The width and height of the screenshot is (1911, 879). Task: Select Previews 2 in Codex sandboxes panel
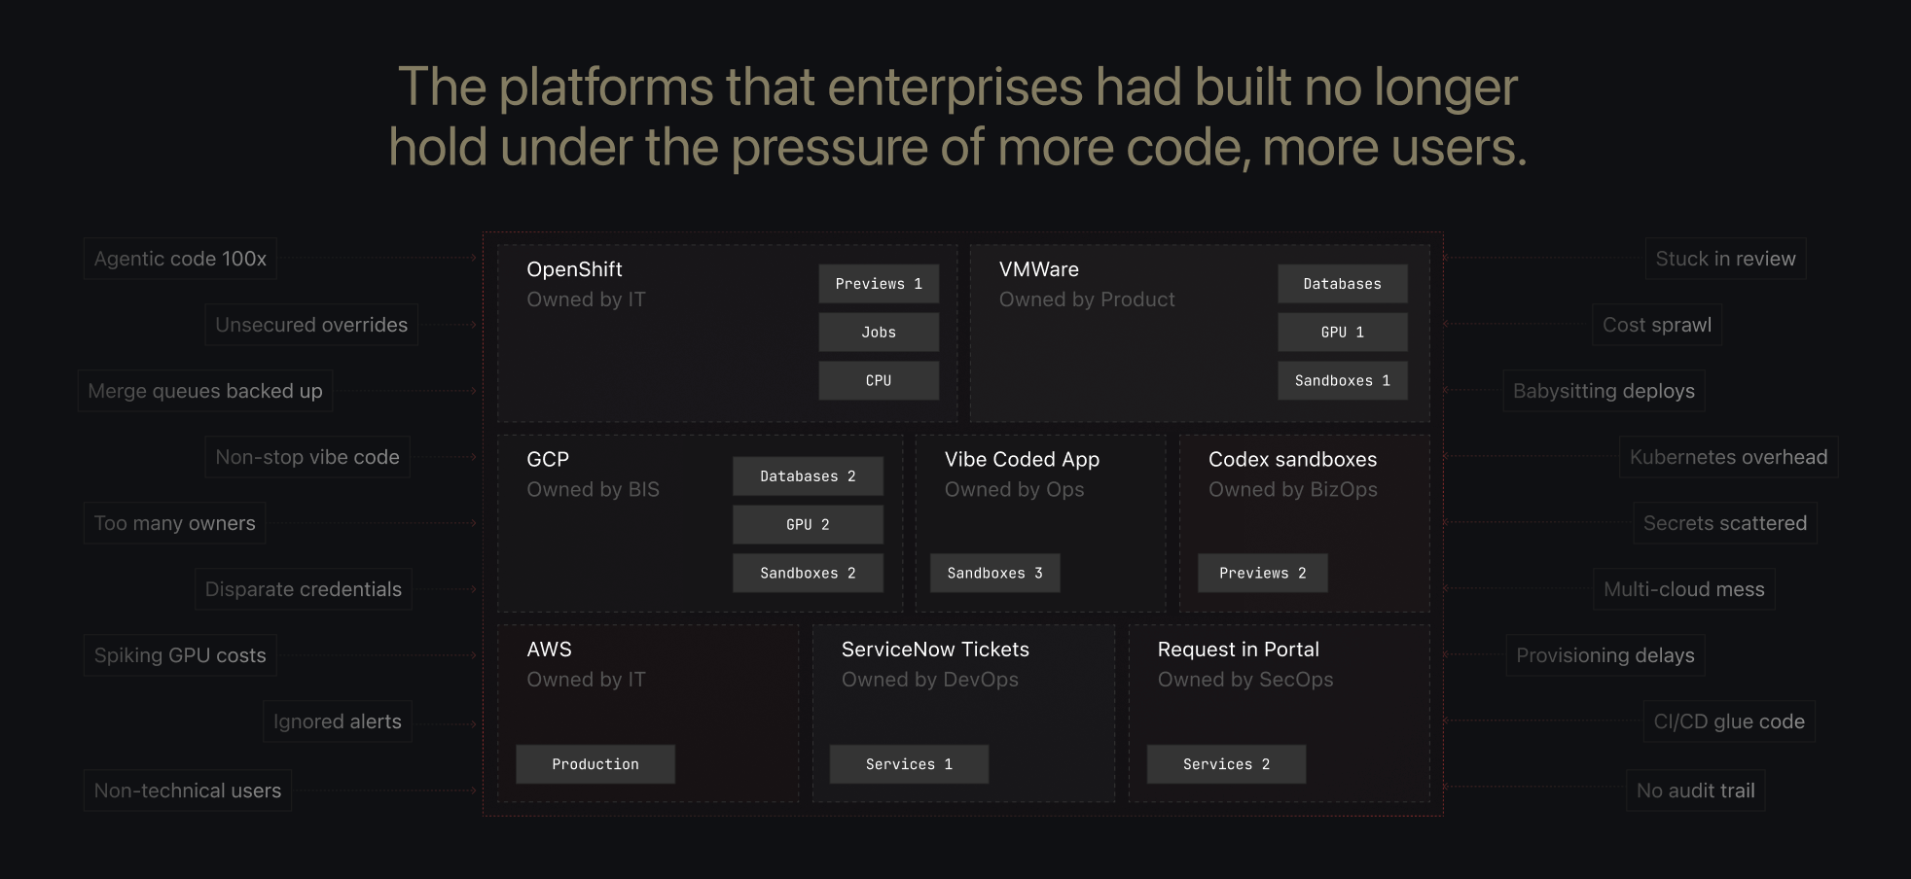coord(1262,574)
